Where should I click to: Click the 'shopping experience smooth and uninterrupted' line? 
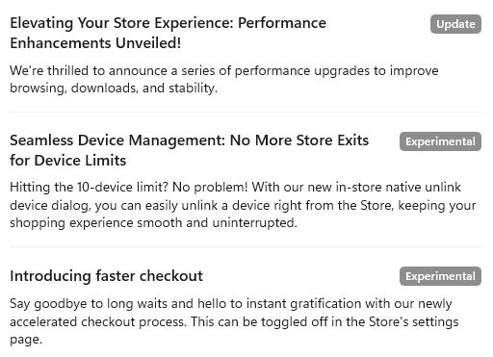(x=153, y=223)
